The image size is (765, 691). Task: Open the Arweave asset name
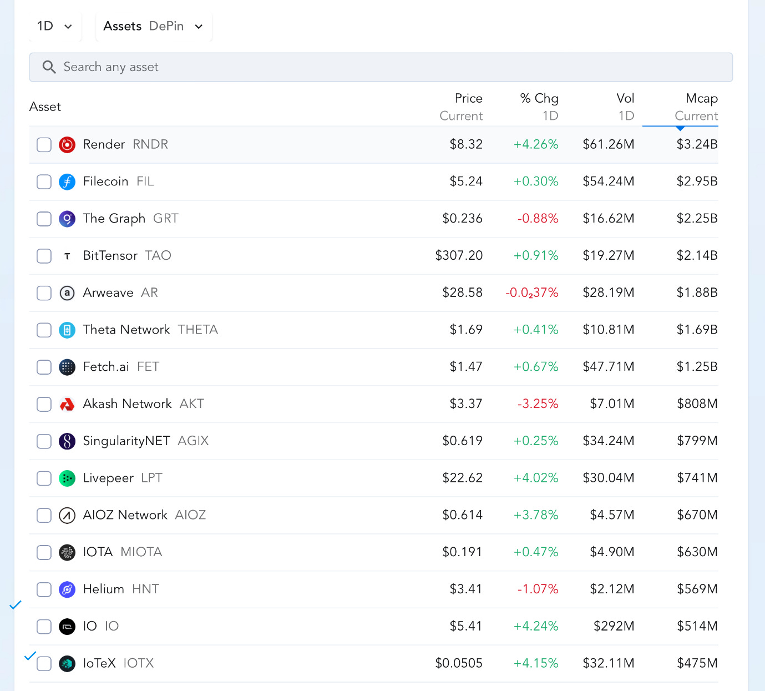108,292
